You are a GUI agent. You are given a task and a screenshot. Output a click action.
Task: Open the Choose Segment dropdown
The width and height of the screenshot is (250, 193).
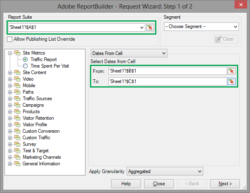pyautogui.click(x=235, y=26)
